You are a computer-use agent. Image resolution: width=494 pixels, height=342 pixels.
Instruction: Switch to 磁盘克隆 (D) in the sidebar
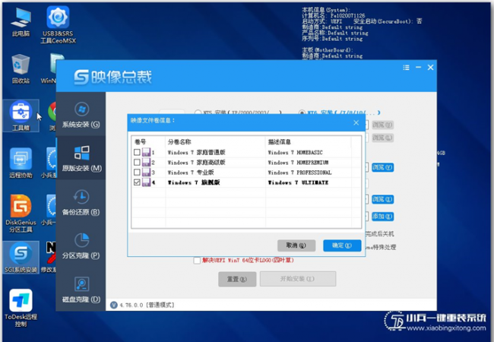(x=81, y=290)
